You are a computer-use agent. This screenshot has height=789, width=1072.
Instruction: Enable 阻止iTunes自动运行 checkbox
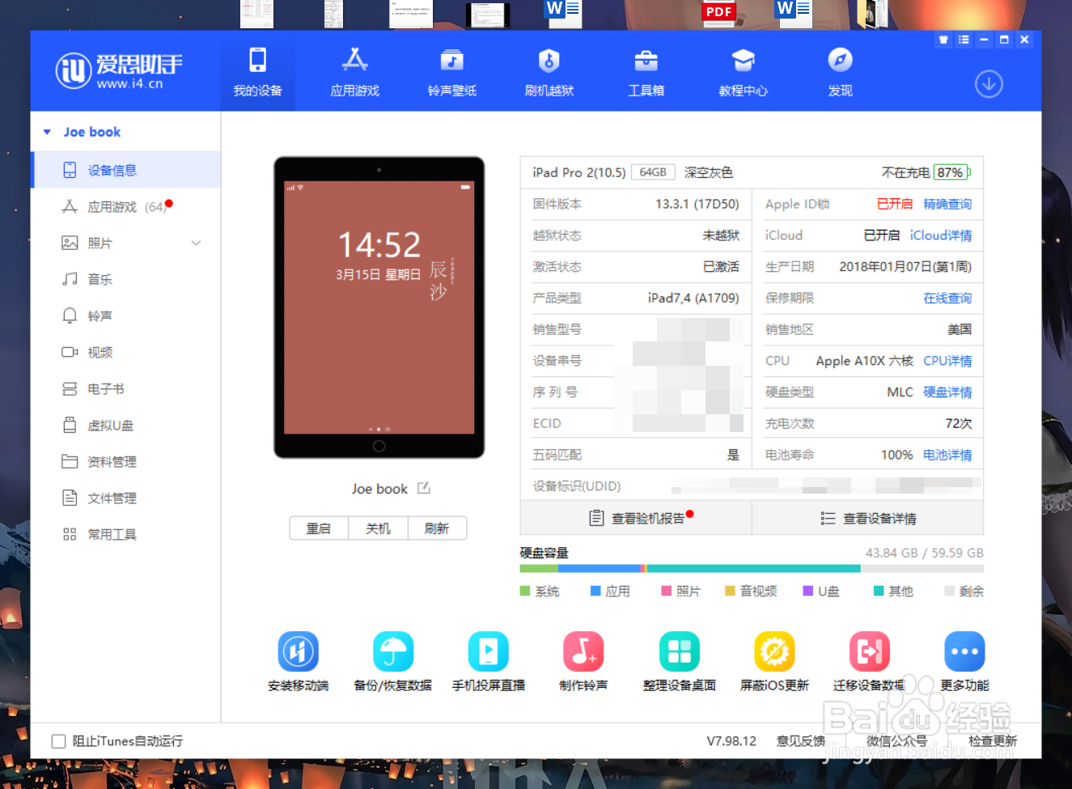[57, 740]
